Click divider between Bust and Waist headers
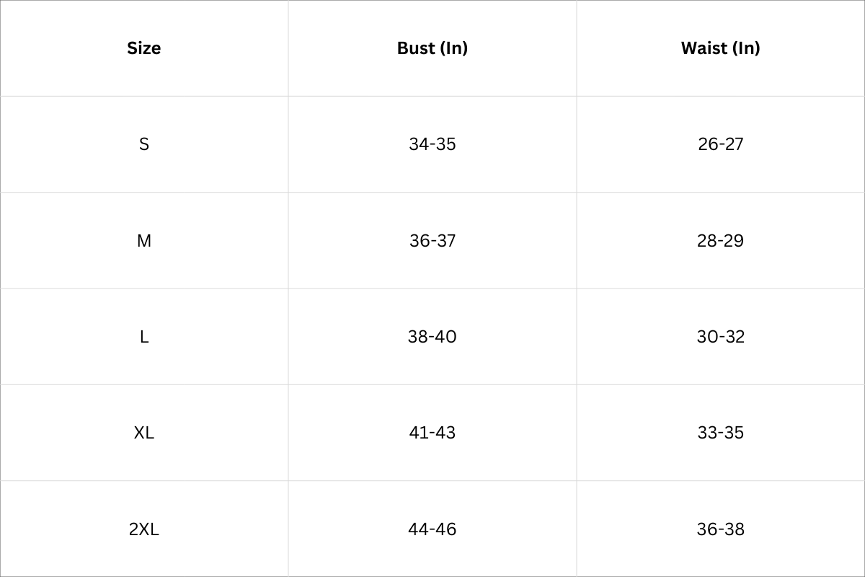 [x=577, y=48]
